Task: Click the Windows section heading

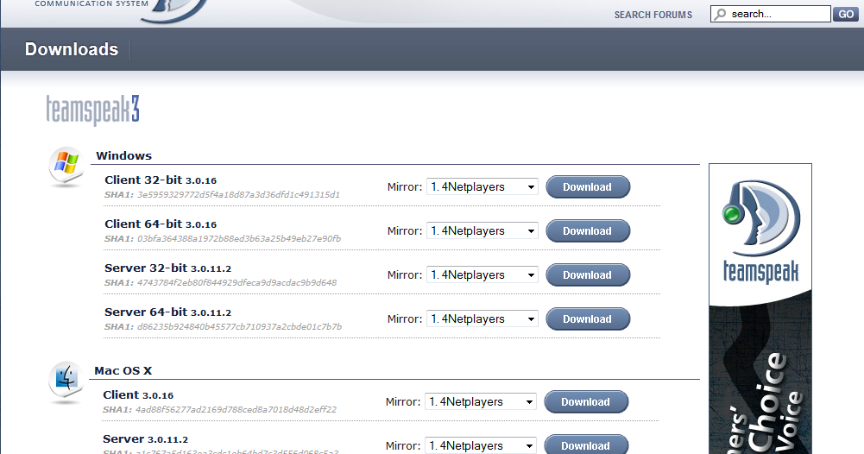Action: click(x=124, y=155)
